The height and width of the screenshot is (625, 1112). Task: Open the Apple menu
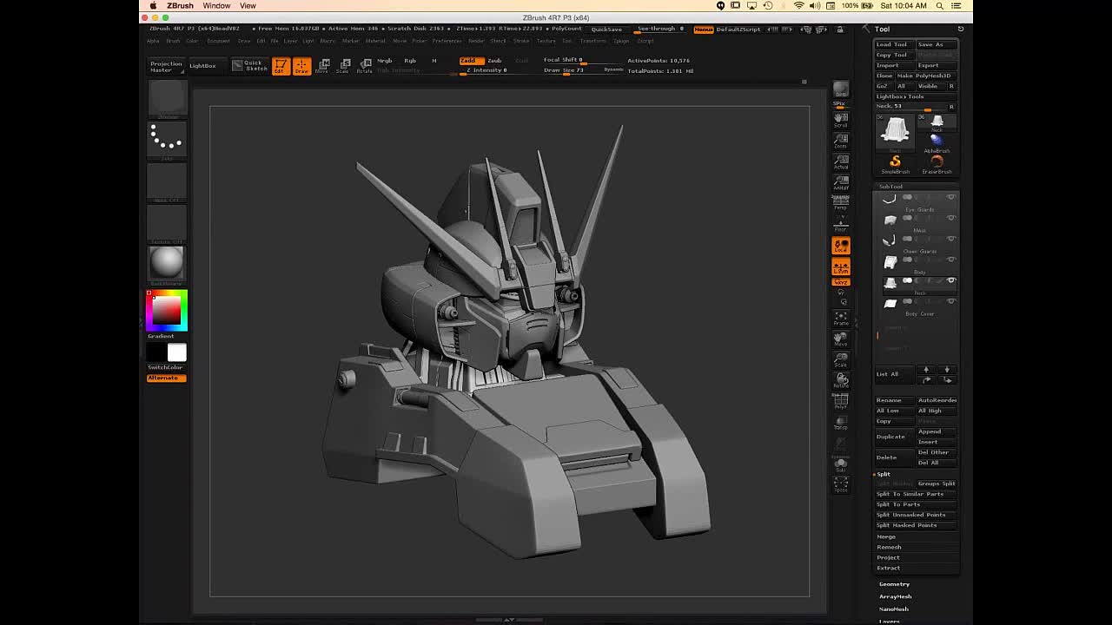click(x=153, y=6)
